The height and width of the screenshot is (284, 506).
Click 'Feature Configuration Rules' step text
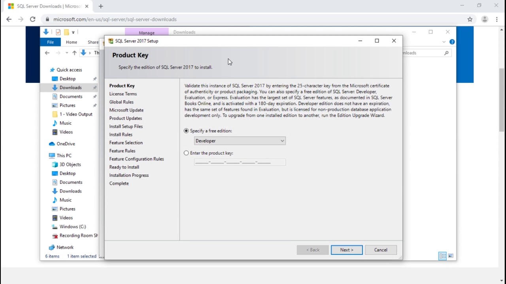click(137, 159)
